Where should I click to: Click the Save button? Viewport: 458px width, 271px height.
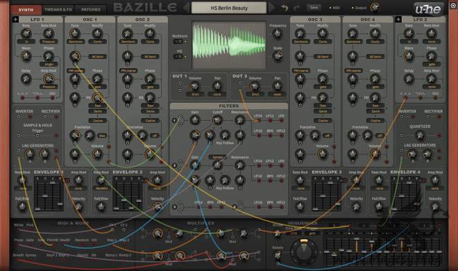coord(314,8)
